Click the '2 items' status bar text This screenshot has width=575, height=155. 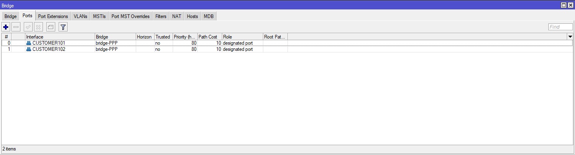click(x=9, y=149)
